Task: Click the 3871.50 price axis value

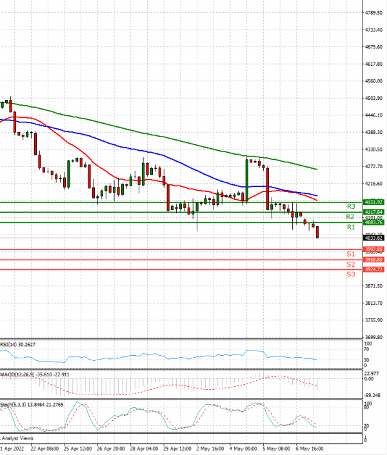Action: pos(373,286)
